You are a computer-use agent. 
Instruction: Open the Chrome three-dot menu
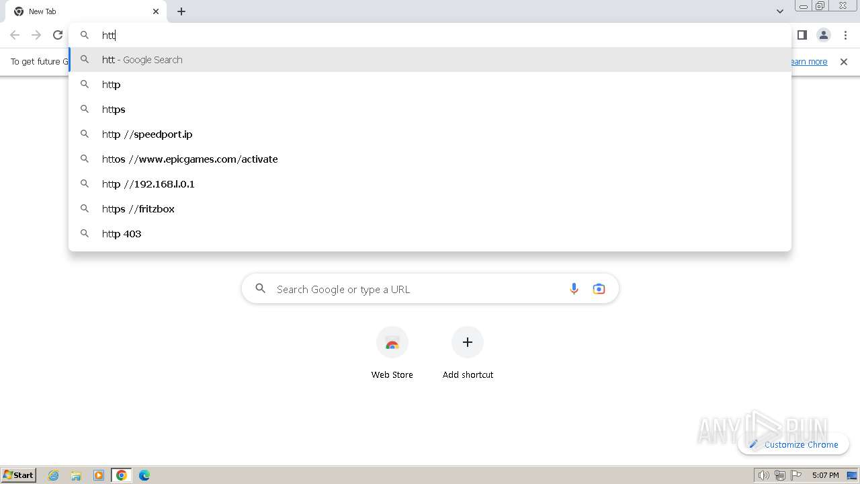(x=846, y=35)
